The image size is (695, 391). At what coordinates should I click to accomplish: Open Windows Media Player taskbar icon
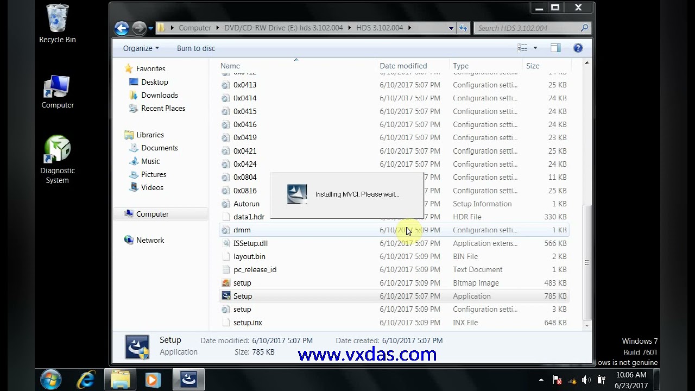pos(153,379)
